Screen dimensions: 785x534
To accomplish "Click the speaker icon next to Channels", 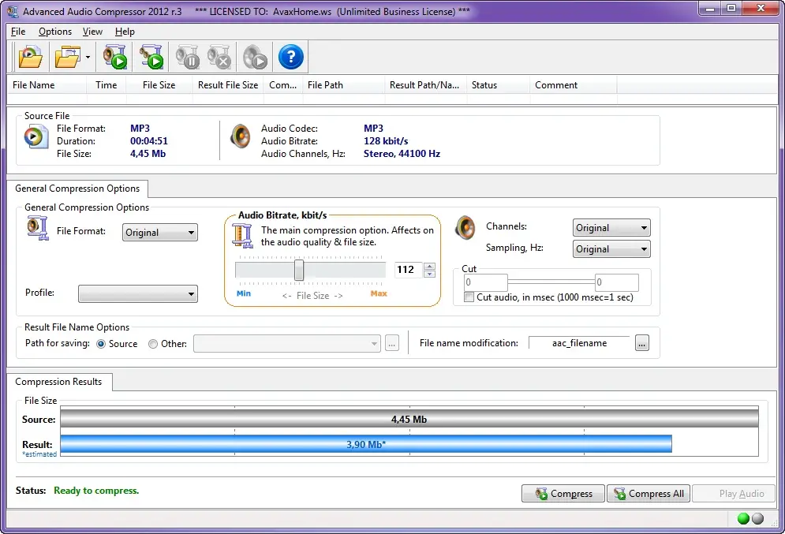I will point(465,228).
